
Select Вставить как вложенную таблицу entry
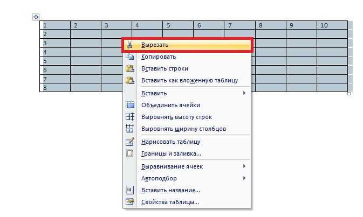click(187, 80)
